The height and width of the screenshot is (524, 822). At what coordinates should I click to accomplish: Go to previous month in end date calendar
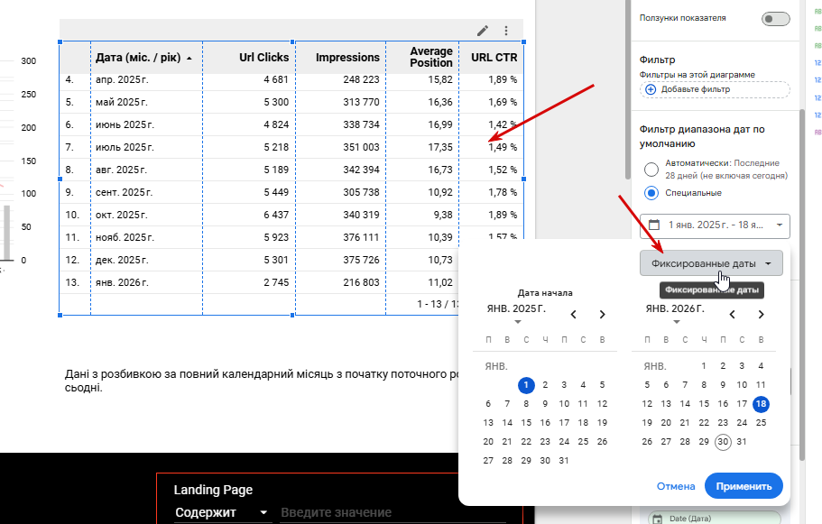[733, 315]
